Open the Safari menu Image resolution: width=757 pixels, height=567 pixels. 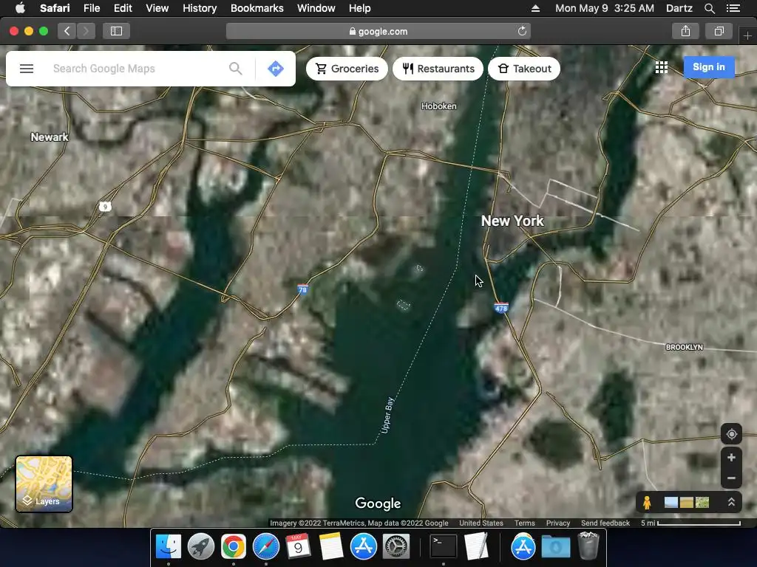coord(55,8)
